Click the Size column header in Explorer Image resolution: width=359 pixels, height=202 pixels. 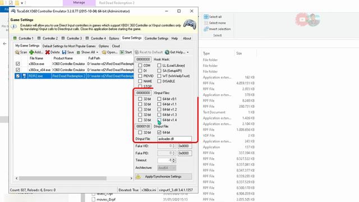(x=239, y=53)
